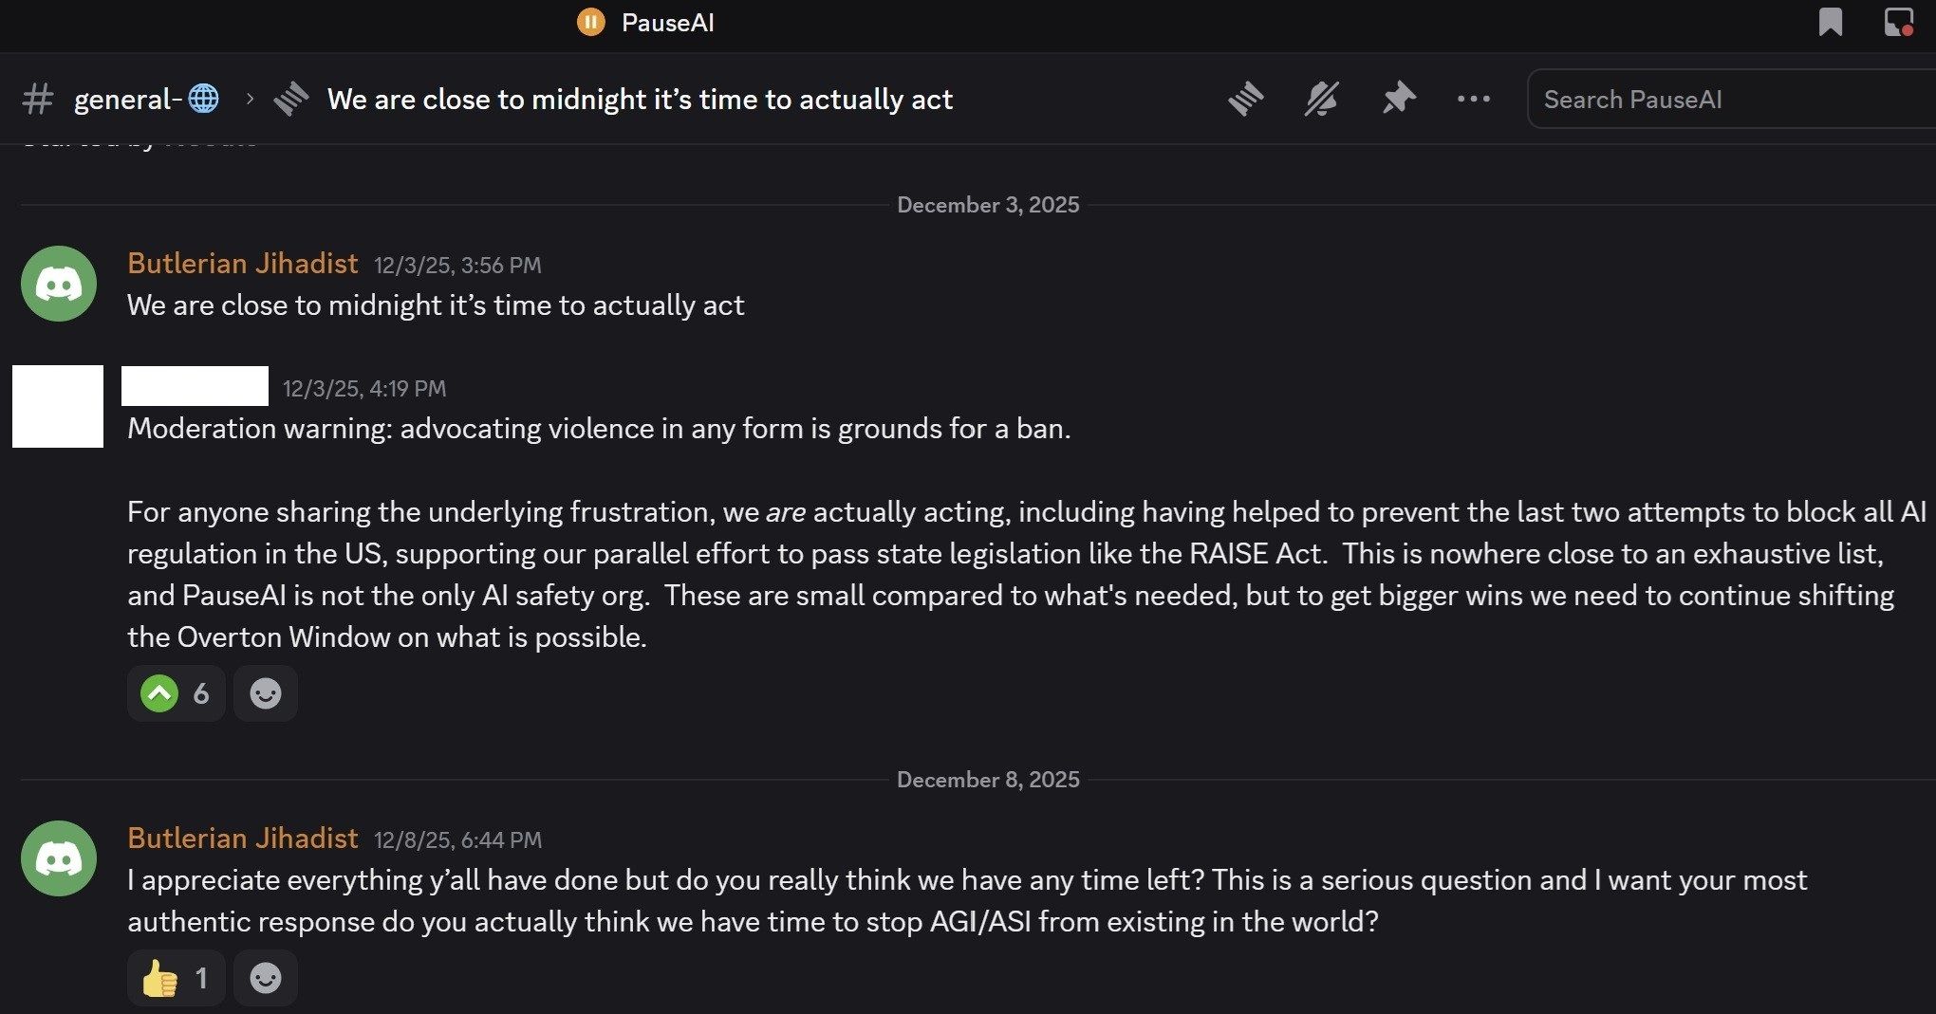Open the Threads icon in channel header
The height and width of the screenshot is (1014, 1936).
click(1245, 99)
